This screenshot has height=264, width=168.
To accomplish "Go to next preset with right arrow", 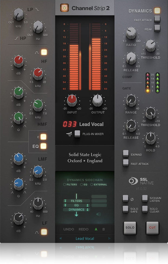I will tap(109, 238).
